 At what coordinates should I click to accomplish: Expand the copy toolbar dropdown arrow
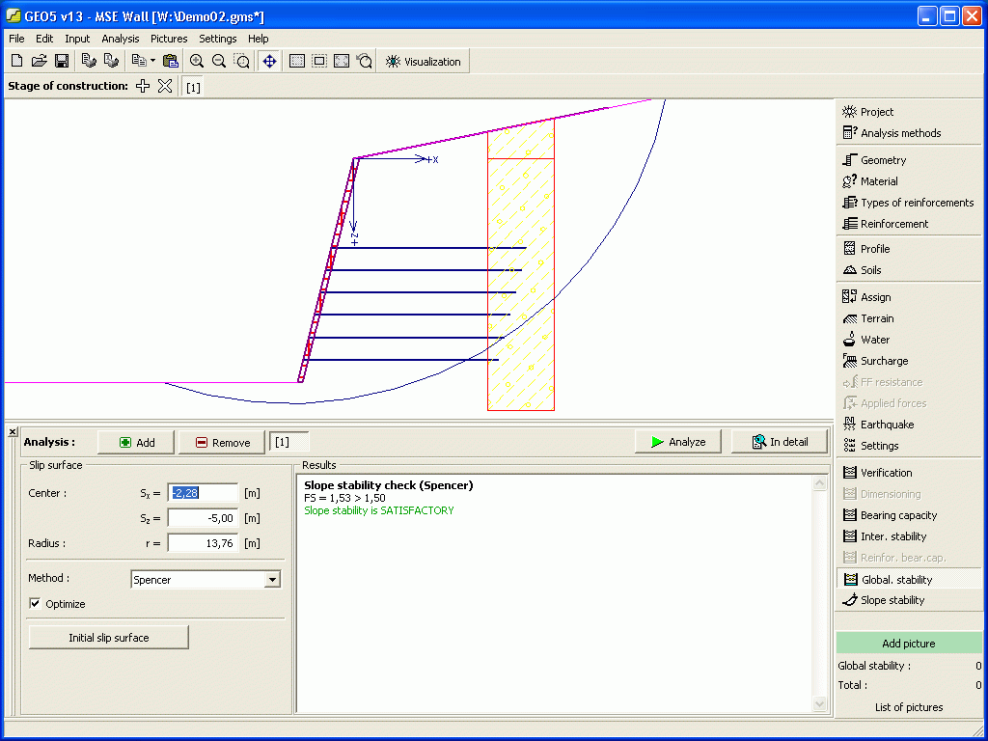tap(152, 61)
